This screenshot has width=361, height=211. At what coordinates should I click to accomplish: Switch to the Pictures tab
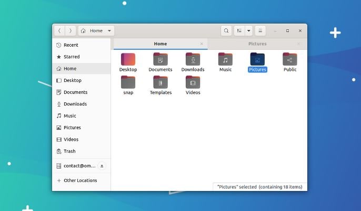[257, 44]
